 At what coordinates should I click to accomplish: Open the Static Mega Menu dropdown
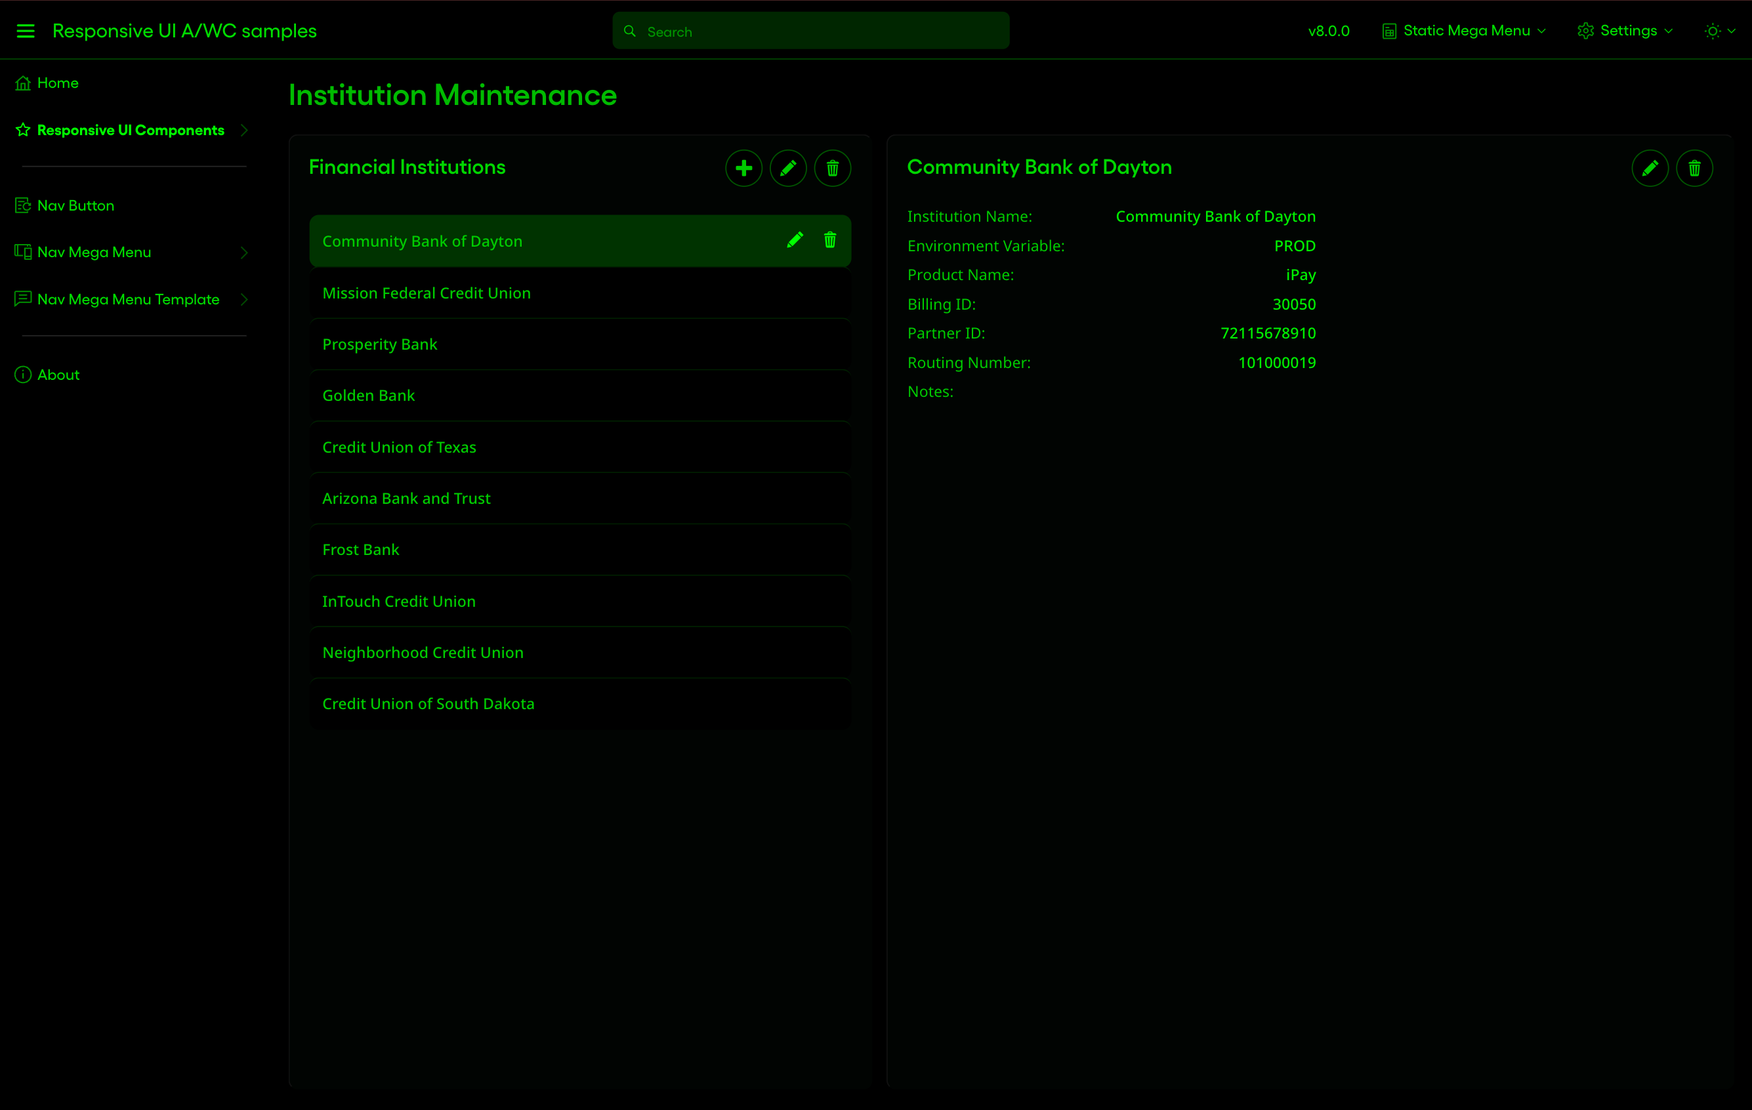pos(1465,31)
